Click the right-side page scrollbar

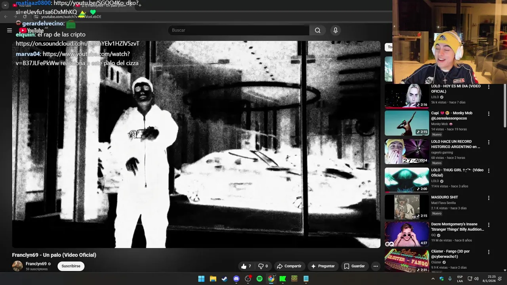coord(505,106)
